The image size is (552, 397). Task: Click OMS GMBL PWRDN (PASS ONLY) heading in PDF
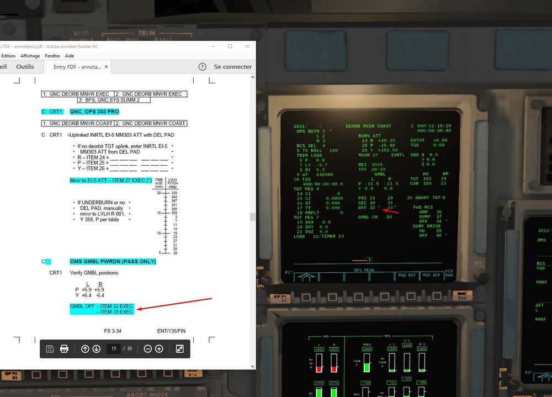click(113, 261)
